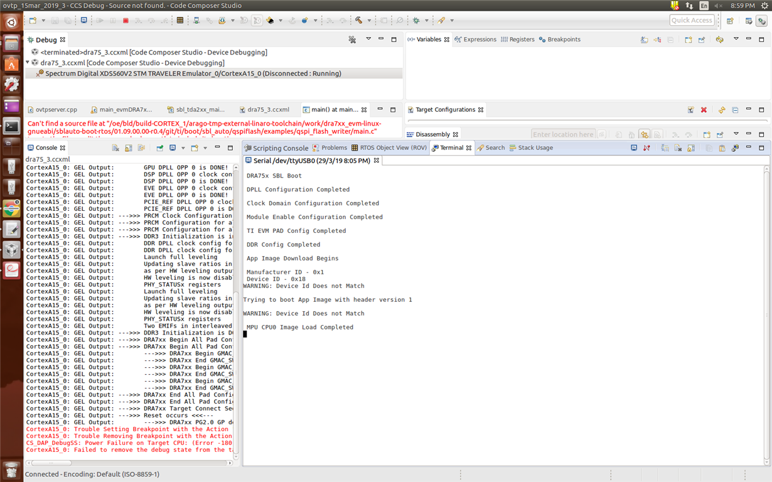Delete target configuration with red X
Screen dimensions: 772x482
[704, 110]
